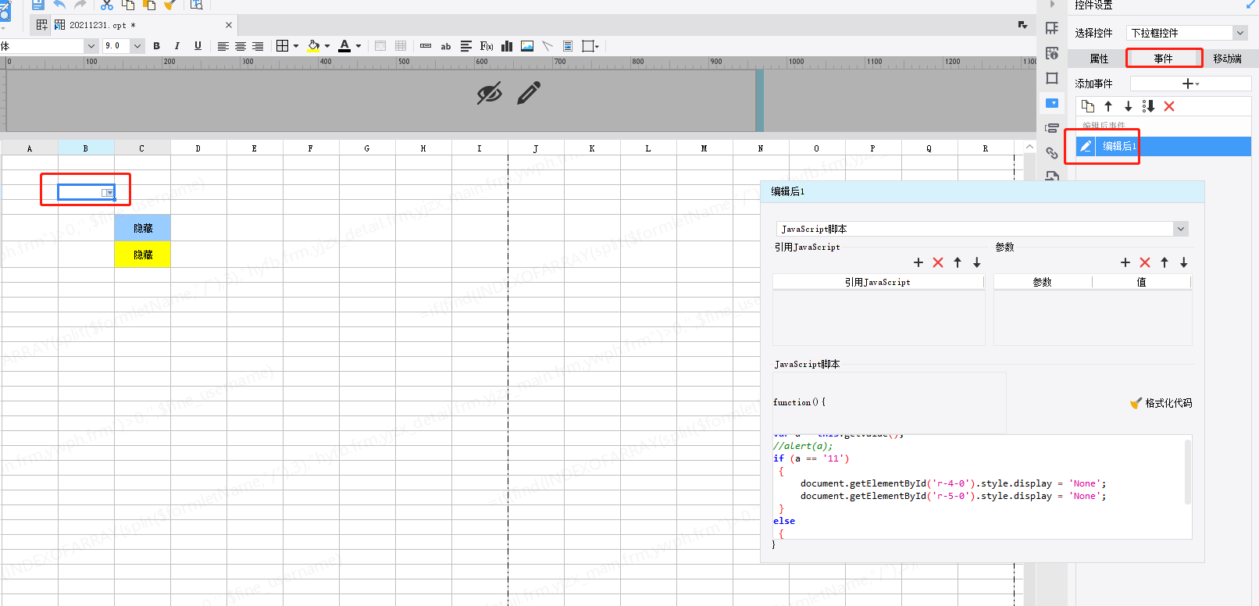
Task: Switch to the 属性 tab
Action: point(1099,59)
